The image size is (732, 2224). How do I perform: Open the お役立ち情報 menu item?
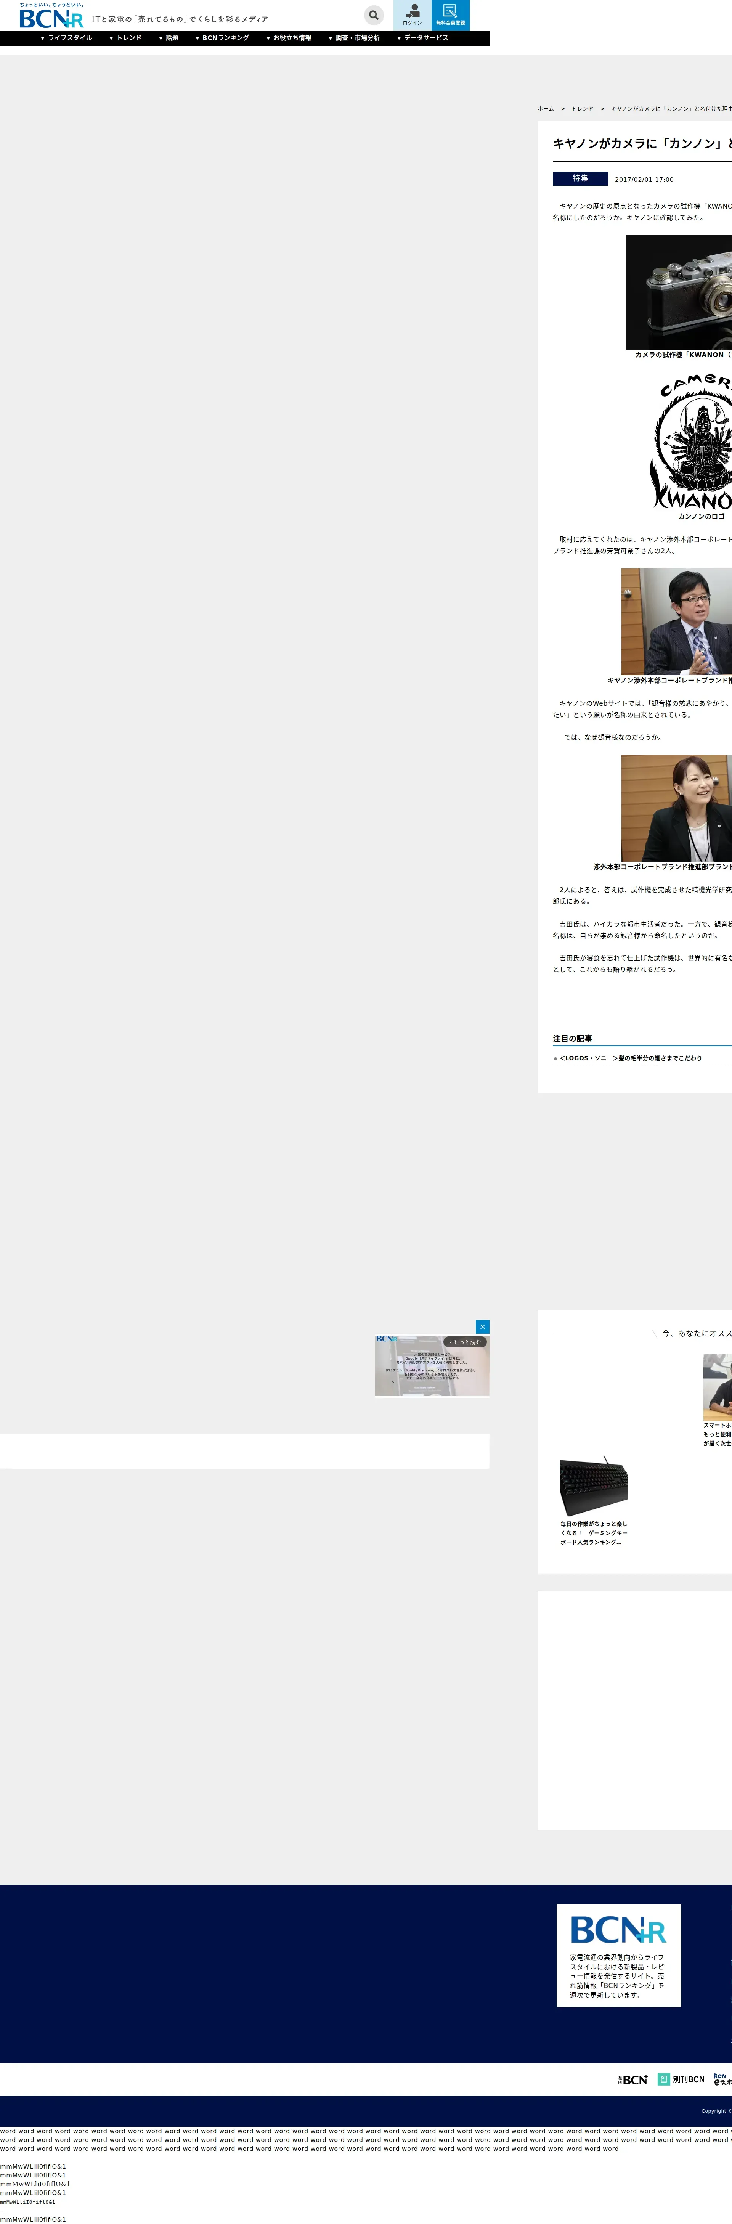288,38
